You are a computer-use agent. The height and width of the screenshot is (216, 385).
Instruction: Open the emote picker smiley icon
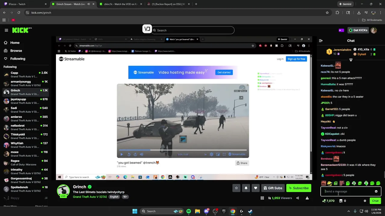(376, 191)
